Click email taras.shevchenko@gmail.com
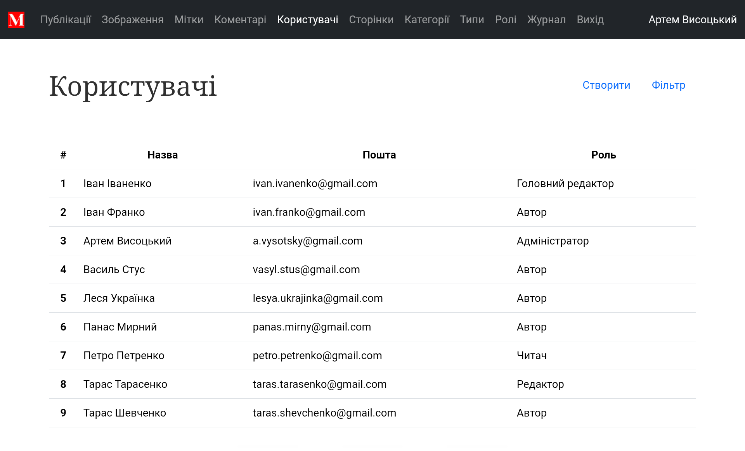 pyautogui.click(x=324, y=413)
